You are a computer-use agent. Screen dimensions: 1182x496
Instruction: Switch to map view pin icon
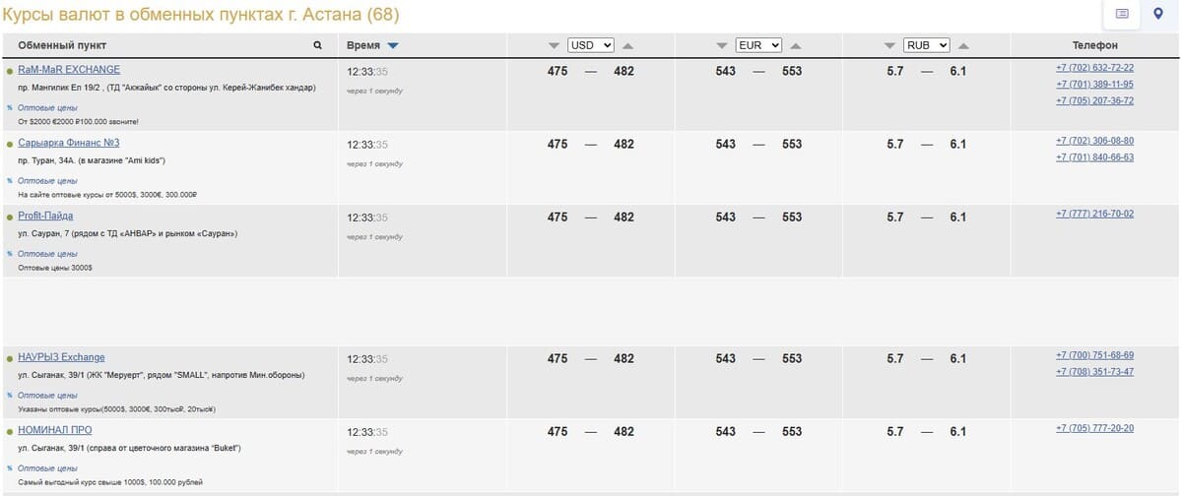point(1158,14)
